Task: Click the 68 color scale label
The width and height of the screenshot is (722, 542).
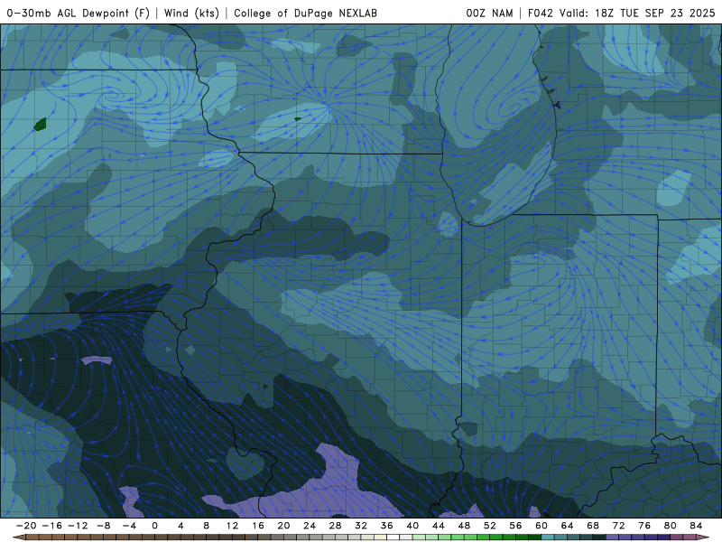Action: coord(593,526)
